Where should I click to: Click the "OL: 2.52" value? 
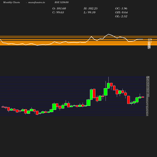(121, 16)
